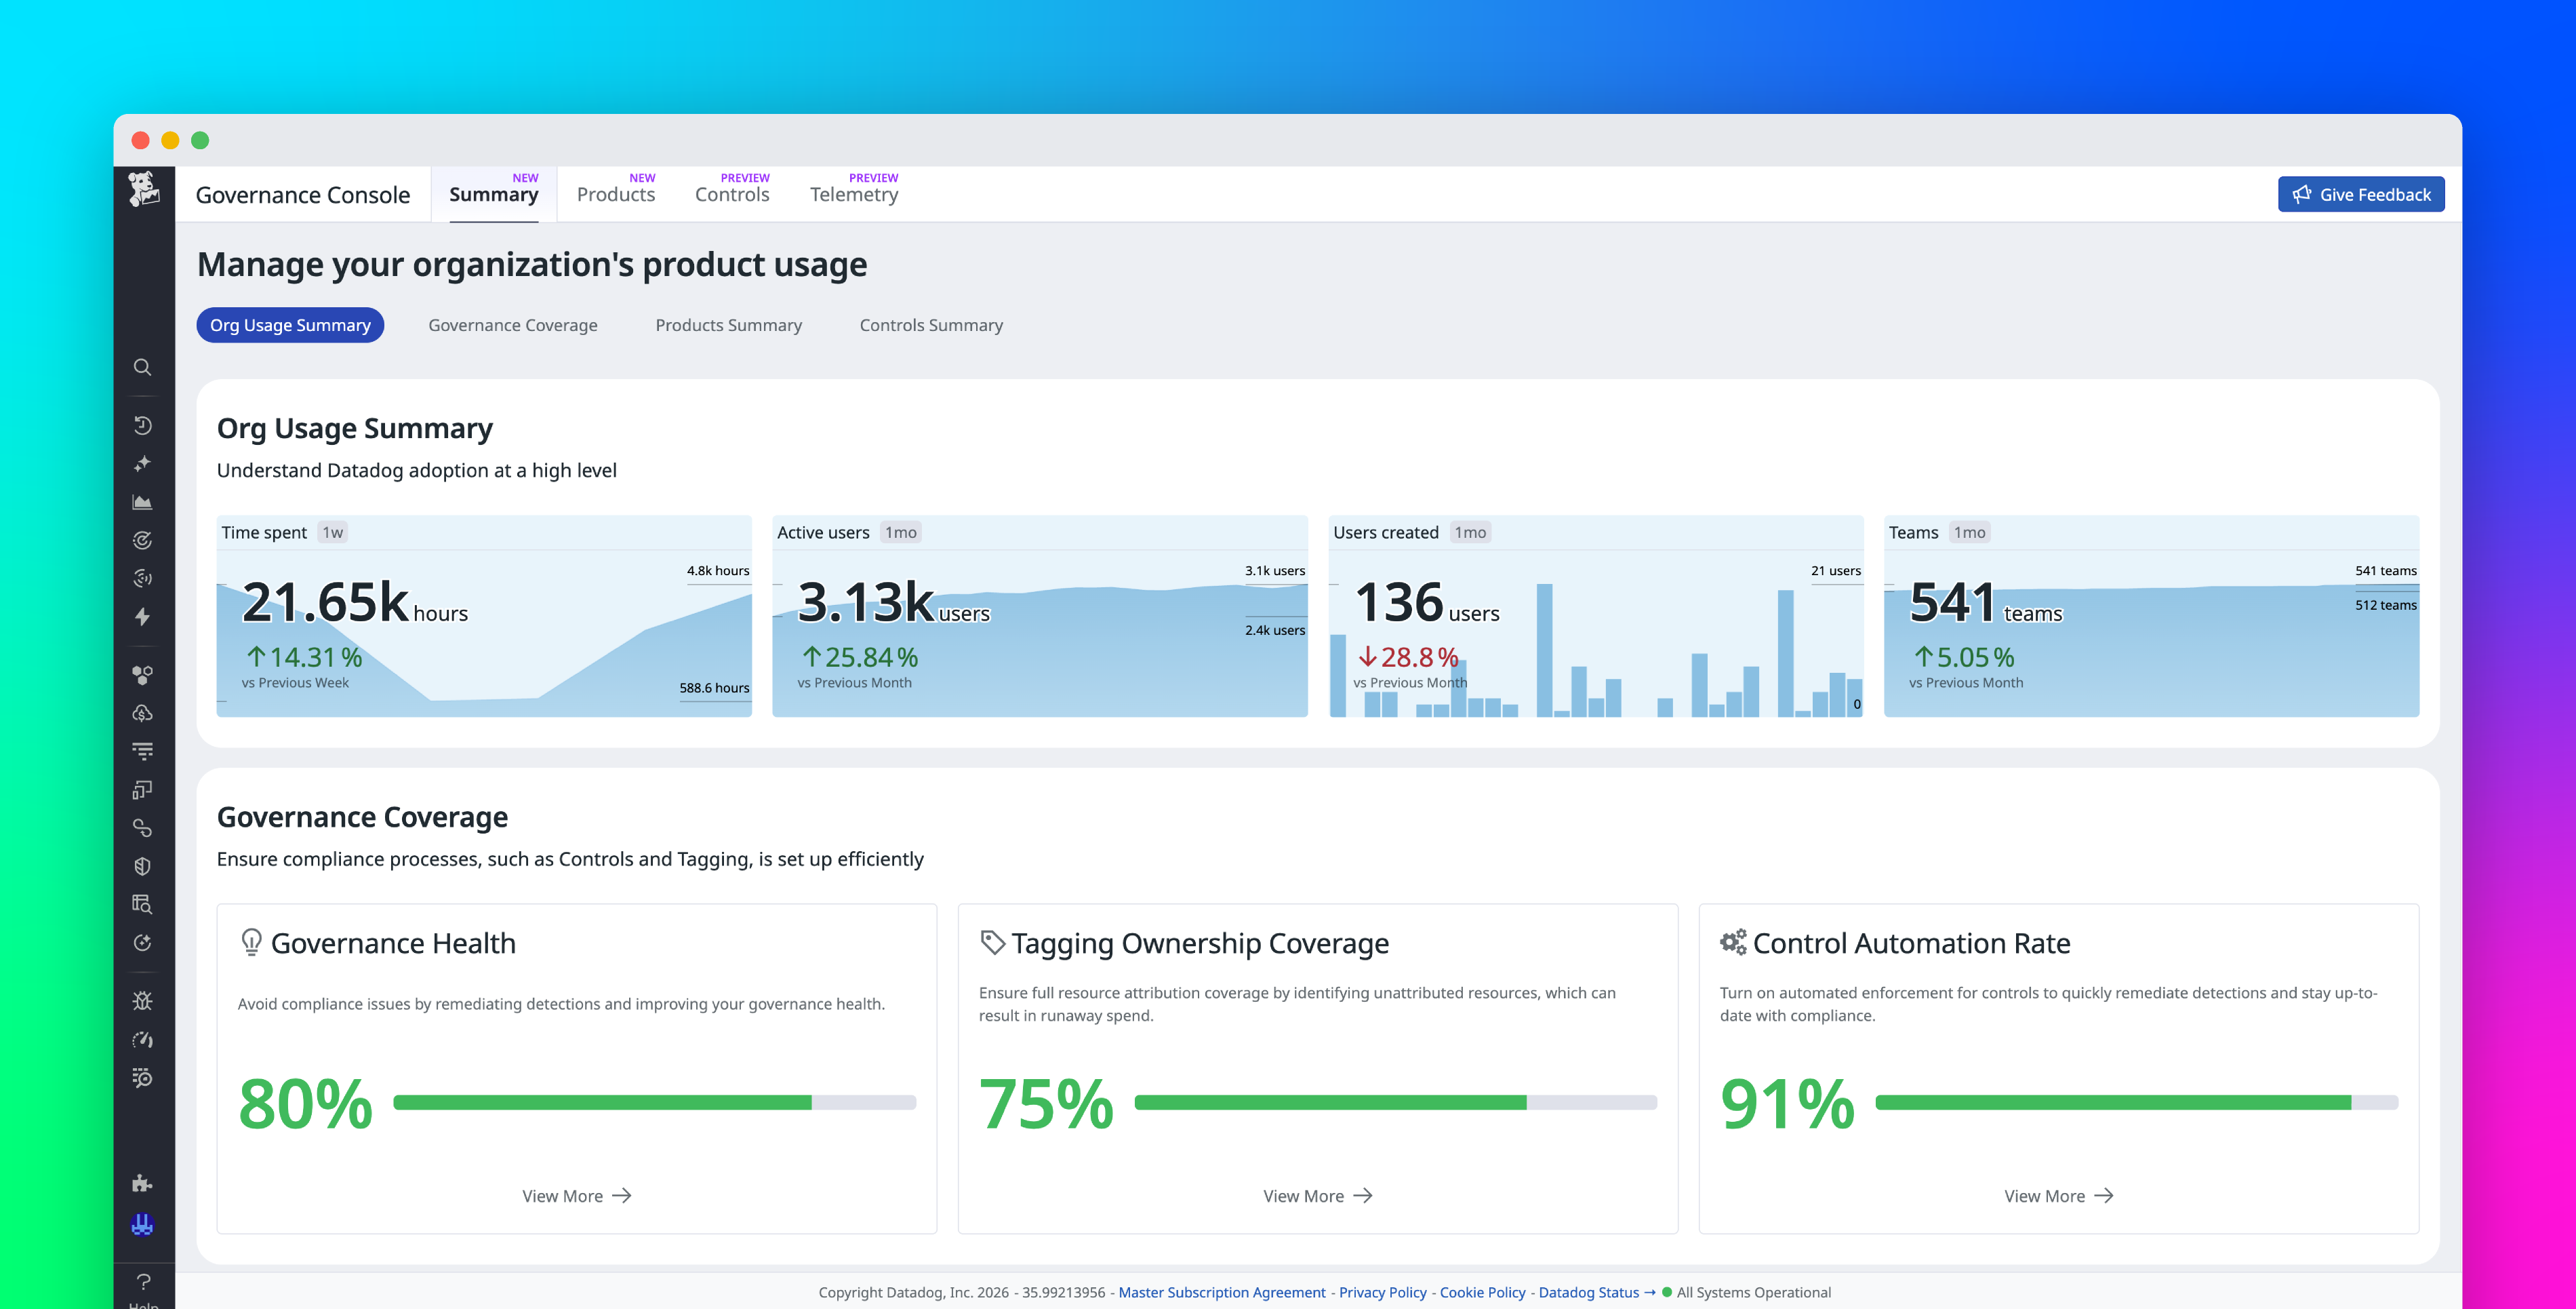Click the Tagging Ownership Coverage progress bar
The image size is (2576, 1309).
[x=1395, y=1101]
